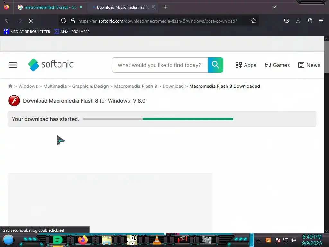The height and width of the screenshot is (247, 329).
Task: Bookmark this page with the star
Action: pyautogui.click(x=254, y=21)
